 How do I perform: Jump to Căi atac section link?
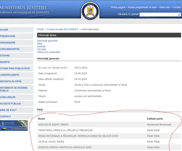click(x=42, y=49)
